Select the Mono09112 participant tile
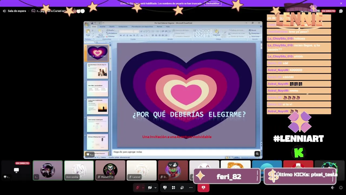 tap(110, 170)
